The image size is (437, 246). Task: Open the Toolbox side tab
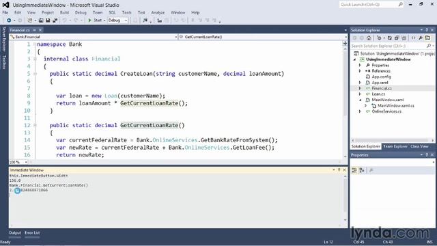click(x=4, y=62)
